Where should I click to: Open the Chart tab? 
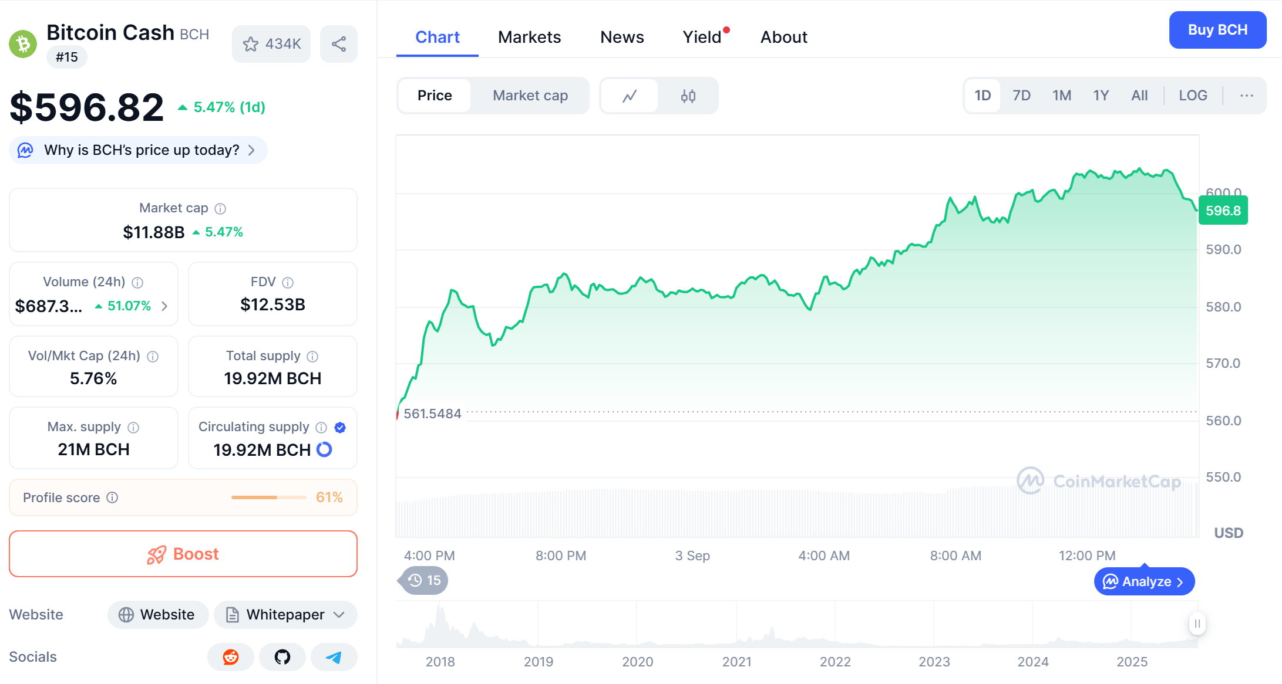(438, 37)
